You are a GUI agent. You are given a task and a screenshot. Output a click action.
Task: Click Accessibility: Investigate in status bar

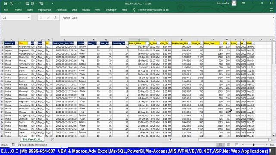pos(32,145)
